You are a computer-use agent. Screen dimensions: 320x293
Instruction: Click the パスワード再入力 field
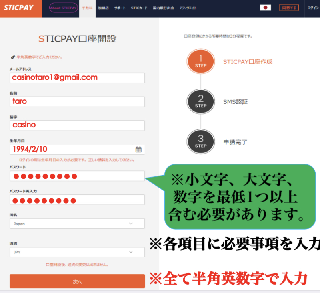(x=77, y=200)
